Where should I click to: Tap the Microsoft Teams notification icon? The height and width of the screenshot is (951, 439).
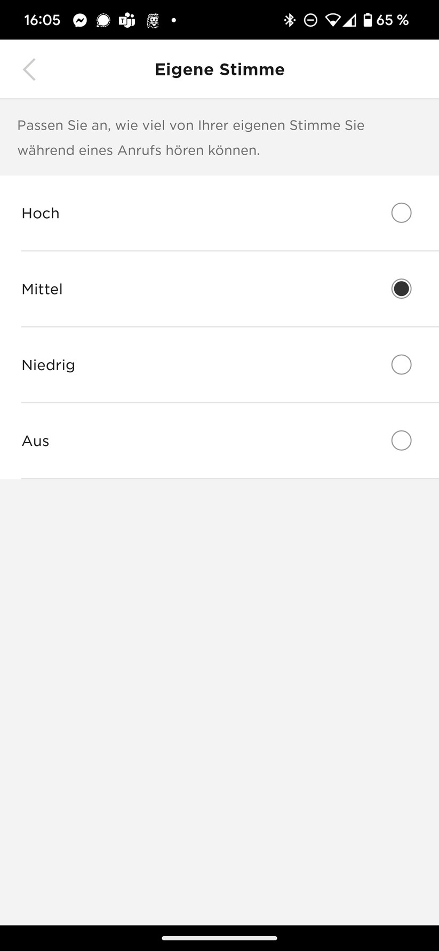pyautogui.click(x=127, y=20)
